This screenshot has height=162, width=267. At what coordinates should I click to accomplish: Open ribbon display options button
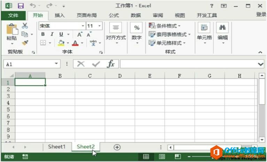point(223,6)
